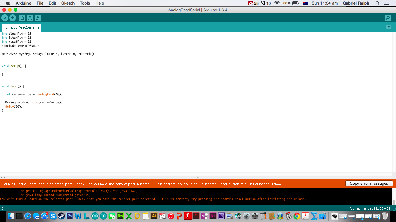Click 'void setup() {' in the editor
Image resolution: width=396 pixels, height=222 pixels.
click(x=14, y=66)
